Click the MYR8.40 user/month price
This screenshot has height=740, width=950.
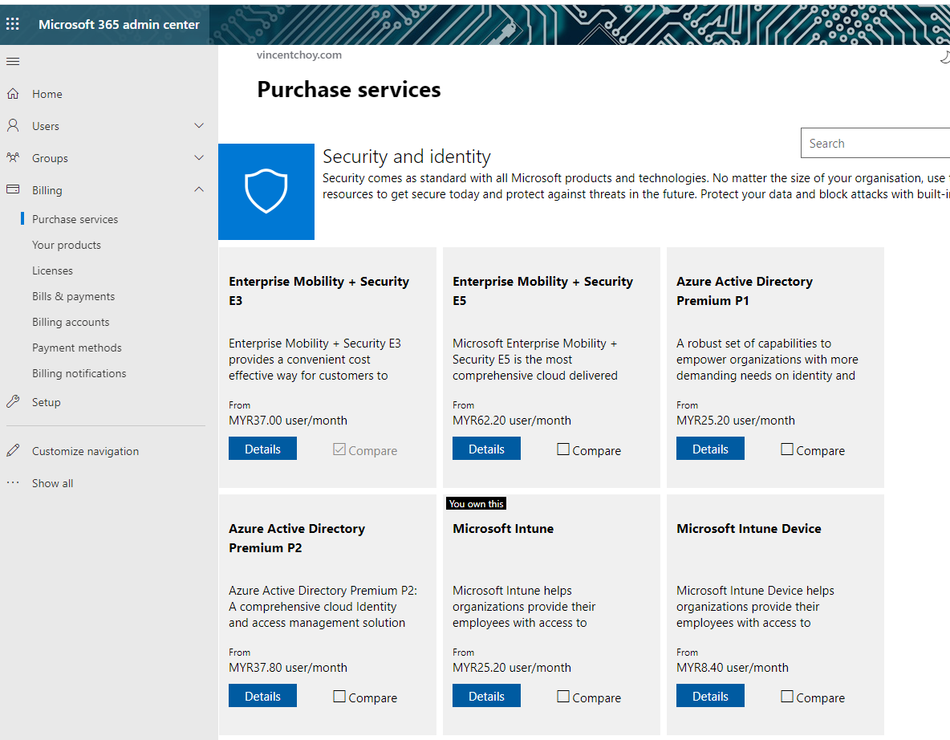(733, 667)
